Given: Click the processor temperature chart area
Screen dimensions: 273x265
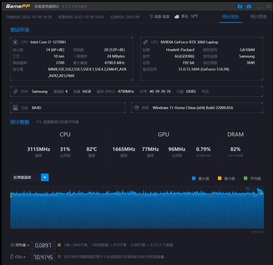Looking at the screenshot, I should [137, 207].
